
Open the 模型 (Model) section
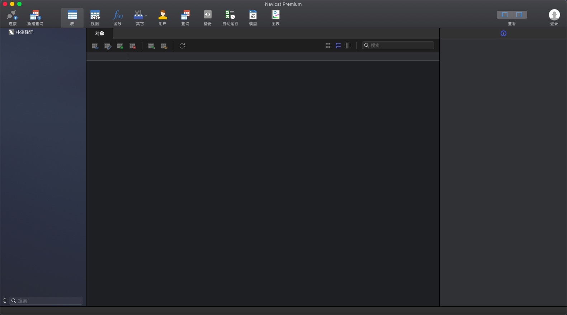point(253,18)
